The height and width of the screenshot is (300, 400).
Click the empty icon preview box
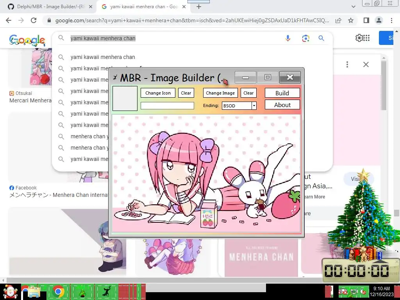[125, 98]
